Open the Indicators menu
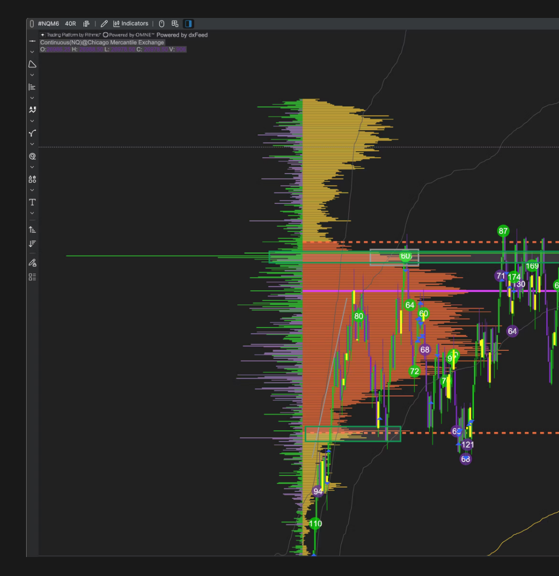 (x=131, y=24)
